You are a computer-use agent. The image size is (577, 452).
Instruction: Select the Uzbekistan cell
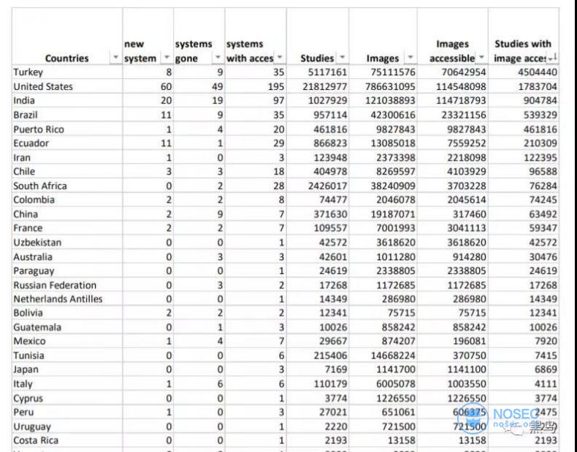67,242
